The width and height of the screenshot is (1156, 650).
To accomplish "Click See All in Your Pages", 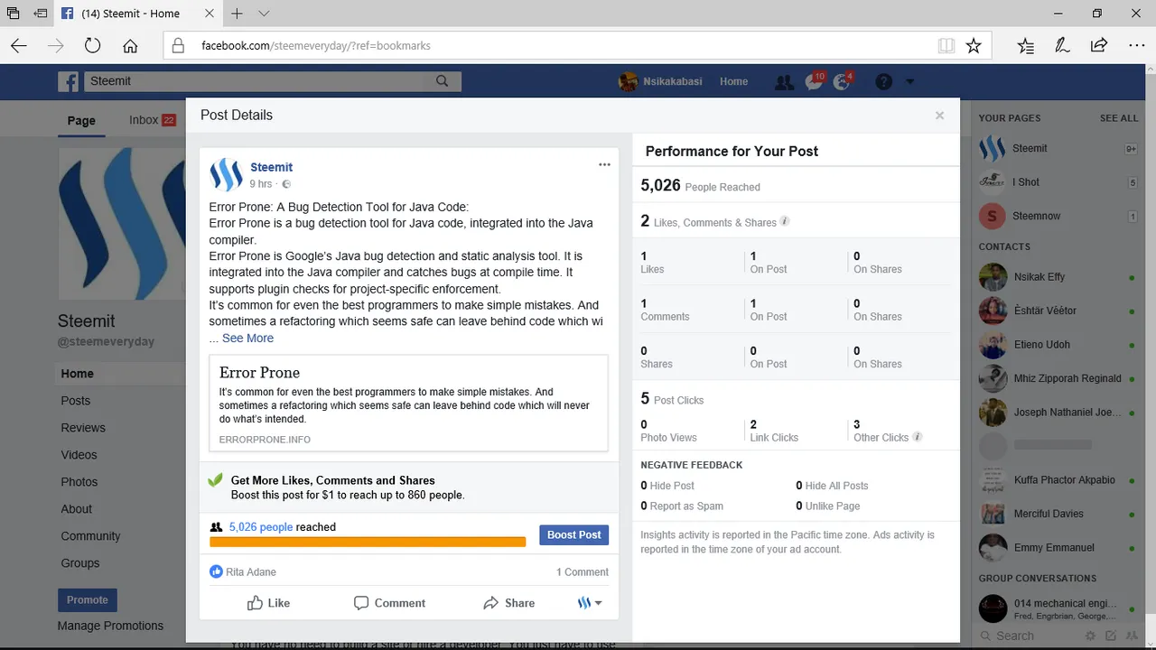I will (1119, 118).
